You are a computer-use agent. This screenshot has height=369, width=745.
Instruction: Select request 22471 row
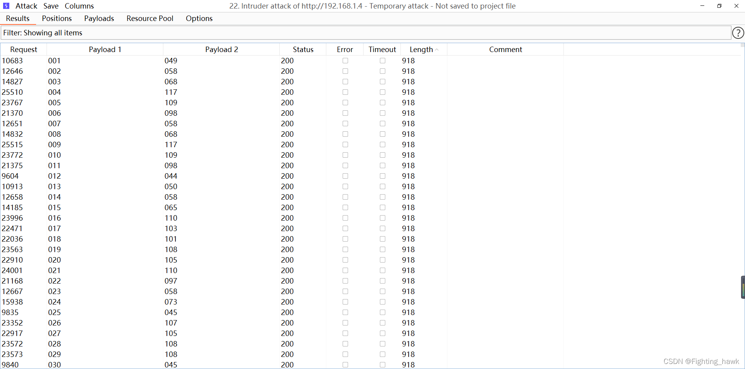371,228
